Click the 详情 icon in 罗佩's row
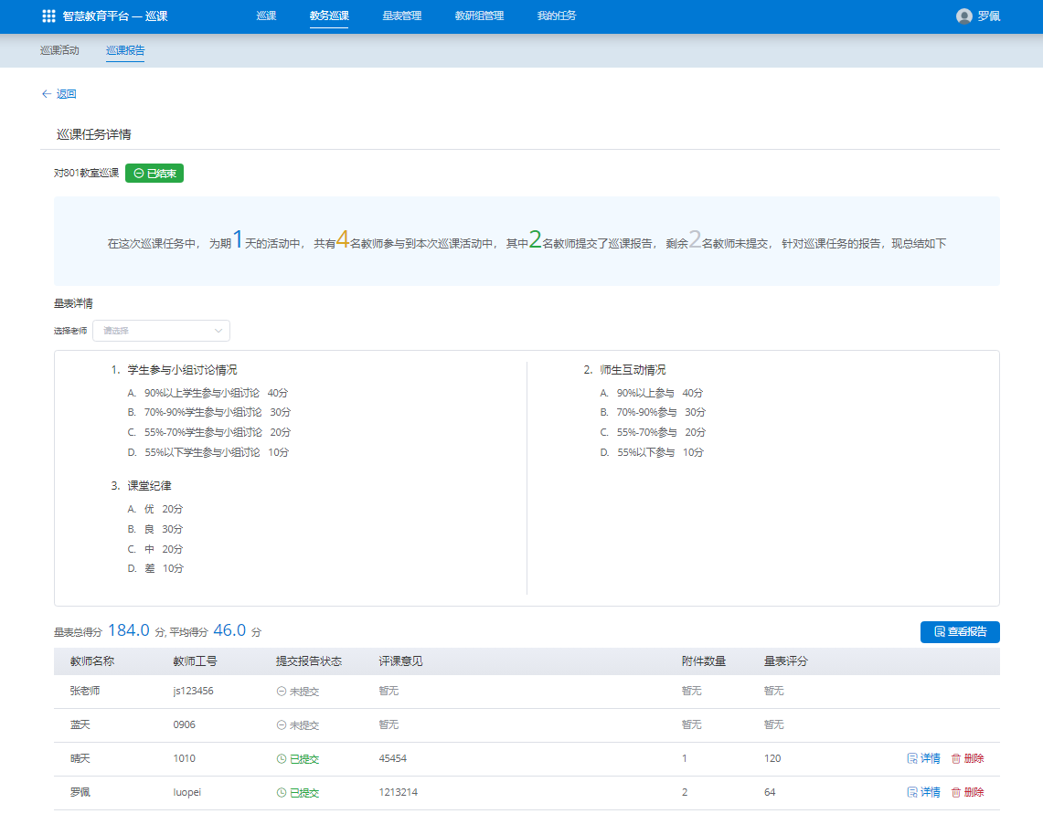The image size is (1043, 835). point(911,792)
